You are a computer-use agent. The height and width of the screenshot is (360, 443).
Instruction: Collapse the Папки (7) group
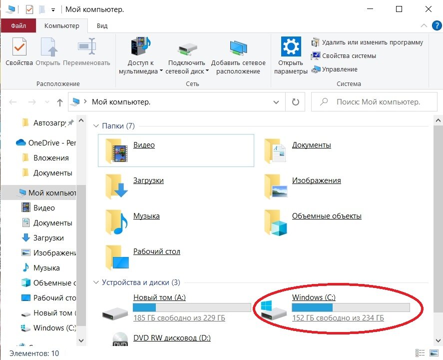96,126
